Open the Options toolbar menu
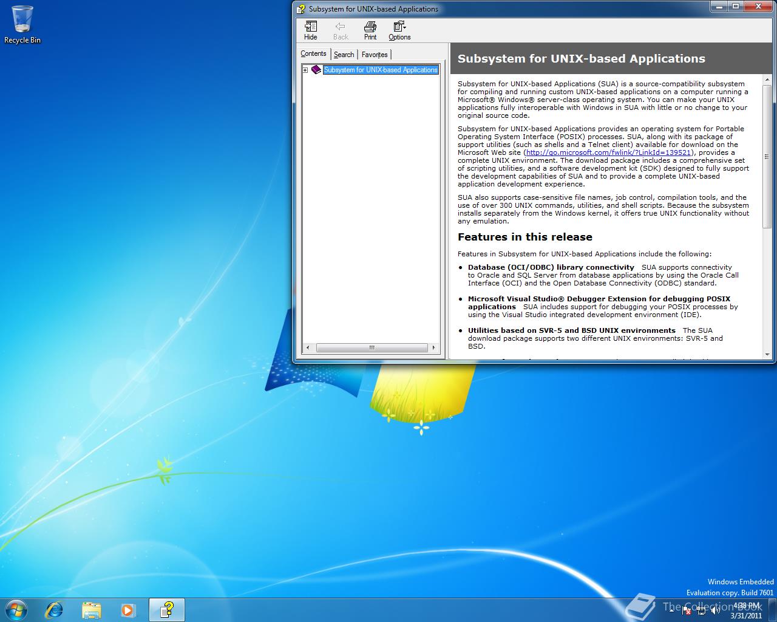The height and width of the screenshot is (622, 777). pos(399,30)
